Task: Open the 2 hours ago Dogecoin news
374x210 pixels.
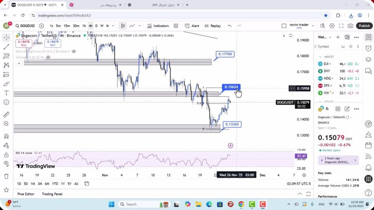Action: (338, 160)
